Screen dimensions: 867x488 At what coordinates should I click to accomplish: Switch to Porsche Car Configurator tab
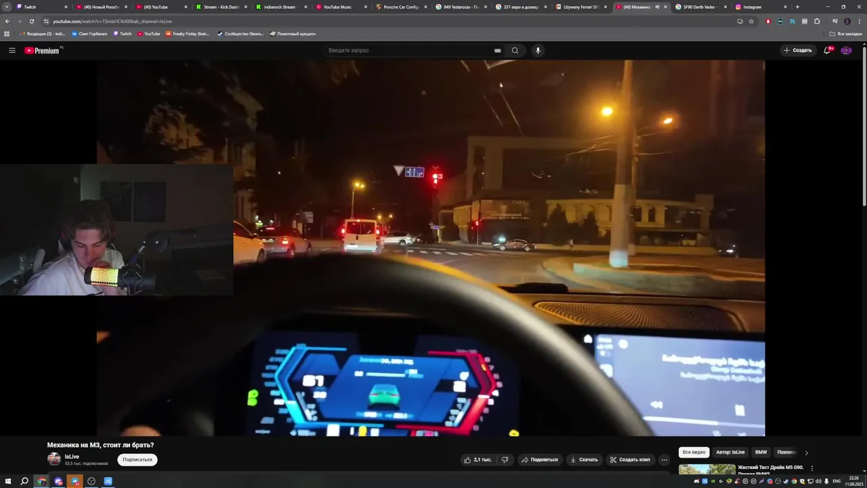(x=401, y=7)
